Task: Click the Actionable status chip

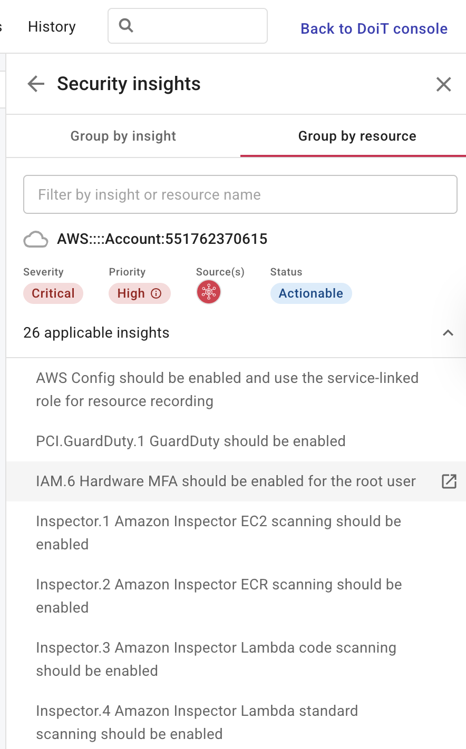Action: (x=311, y=293)
